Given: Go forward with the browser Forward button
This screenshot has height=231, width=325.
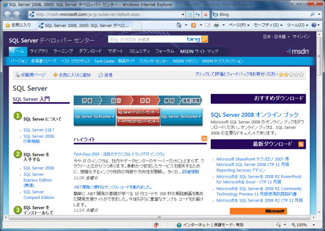Looking at the screenshot, I should click(17, 15).
